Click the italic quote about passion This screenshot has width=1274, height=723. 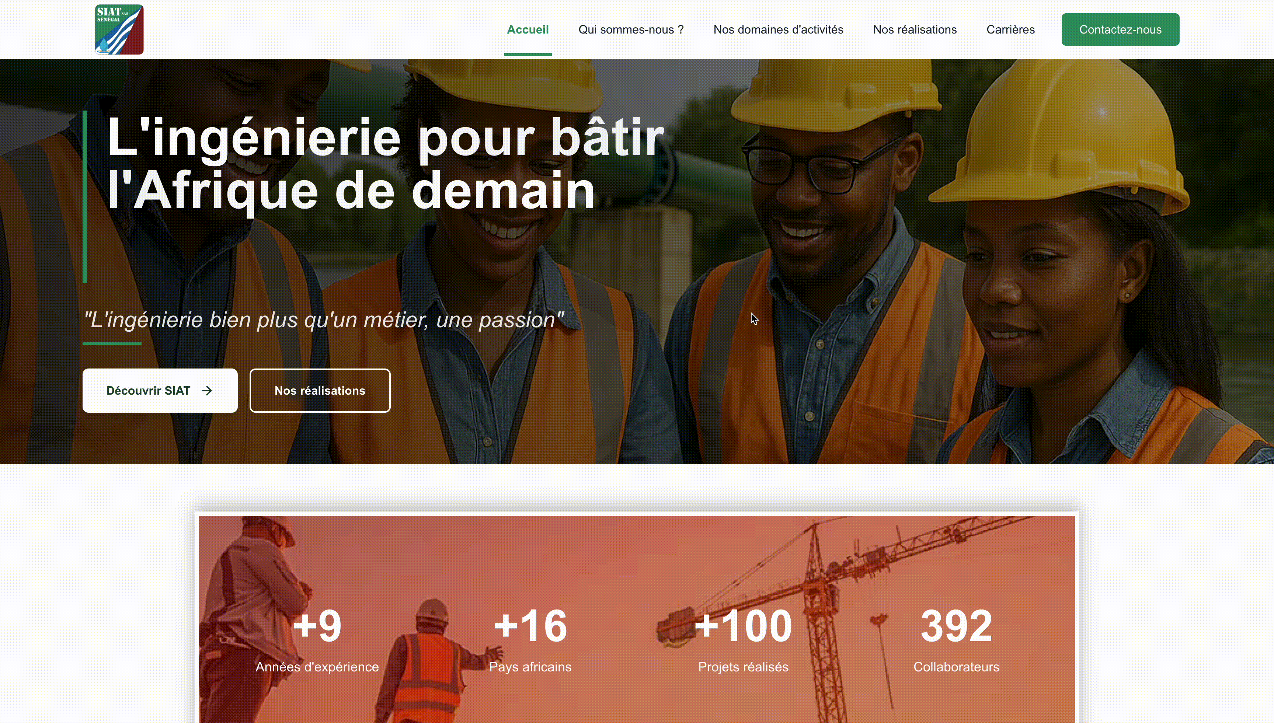click(x=324, y=320)
